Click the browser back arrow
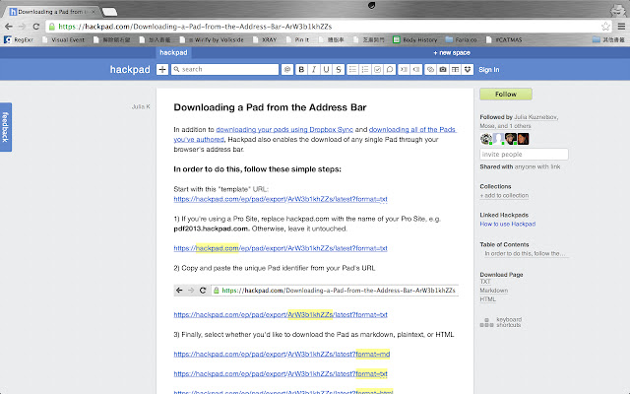 click(9, 27)
